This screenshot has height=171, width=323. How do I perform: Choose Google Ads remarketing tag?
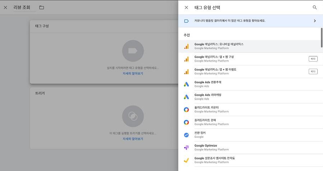(251, 97)
